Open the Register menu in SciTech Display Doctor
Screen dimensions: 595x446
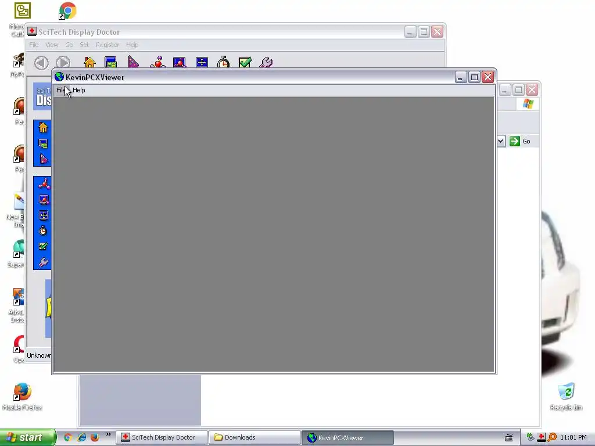(107, 45)
